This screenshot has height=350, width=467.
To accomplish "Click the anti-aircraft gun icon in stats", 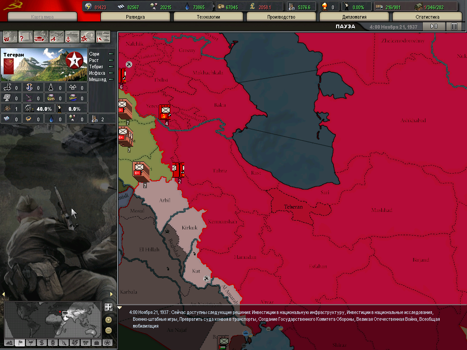I will pyautogui.click(x=29, y=98).
